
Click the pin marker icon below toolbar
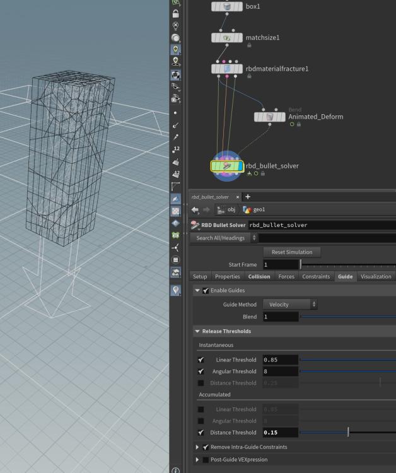(175, 290)
